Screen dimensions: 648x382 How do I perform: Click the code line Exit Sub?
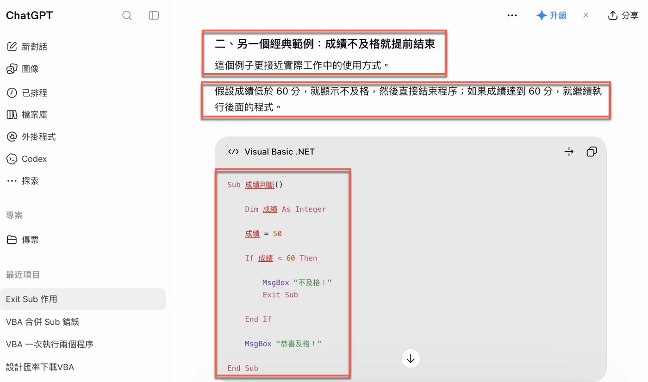(x=280, y=295)
